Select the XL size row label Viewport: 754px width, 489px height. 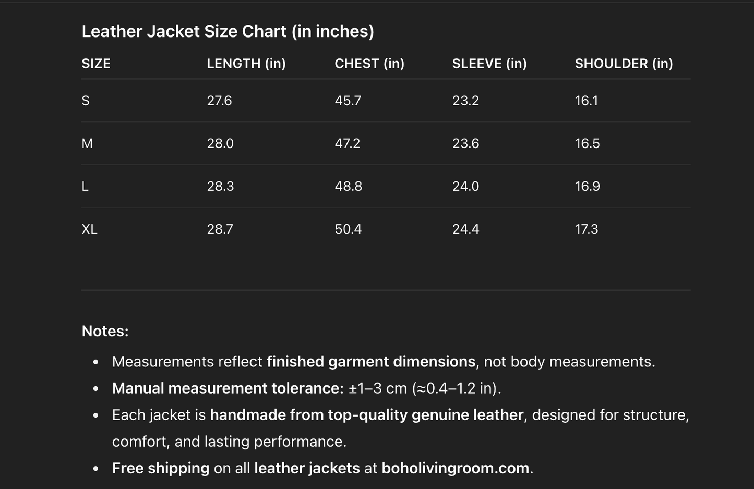(89, 229)
